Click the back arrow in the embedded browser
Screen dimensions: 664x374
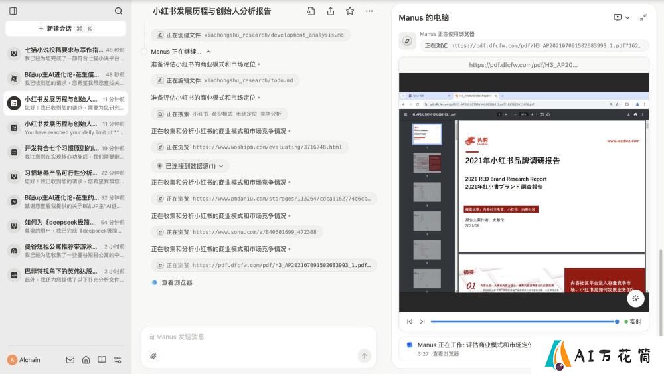click(404, 104)
